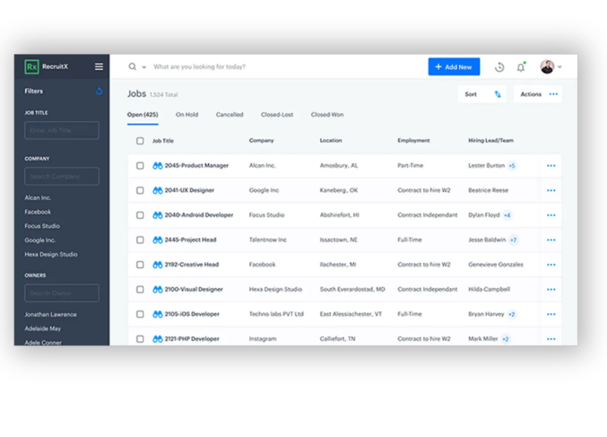Toggle the select-all checkbox in table header

pos(140,141)
